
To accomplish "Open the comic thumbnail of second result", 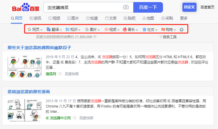I will tap(24, 110).
